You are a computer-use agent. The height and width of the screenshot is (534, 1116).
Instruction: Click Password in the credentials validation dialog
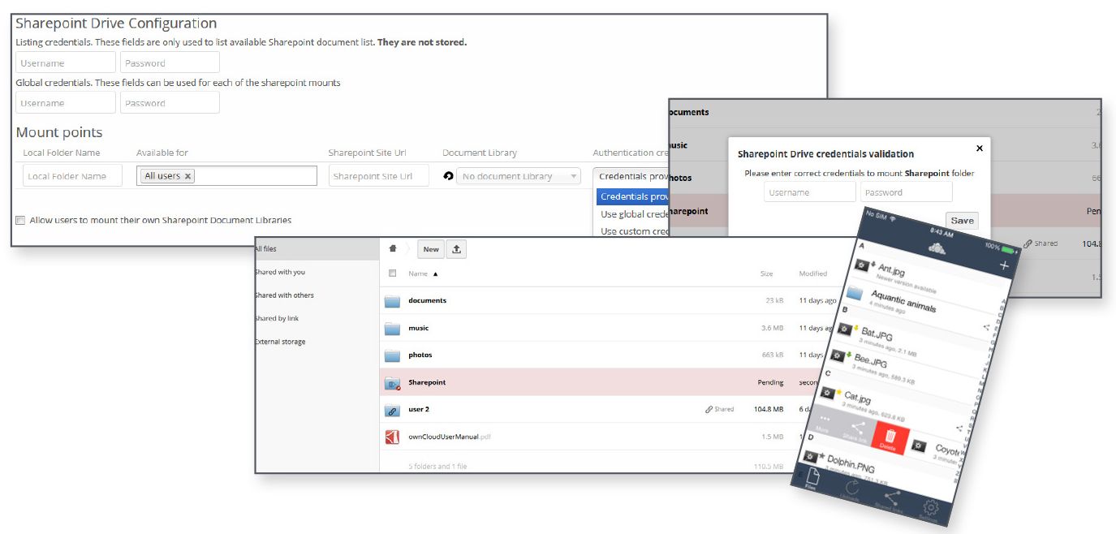tap(906, 192)
